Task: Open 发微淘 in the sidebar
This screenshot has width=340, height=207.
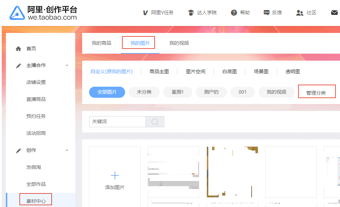Action: [x=34, y=167]
